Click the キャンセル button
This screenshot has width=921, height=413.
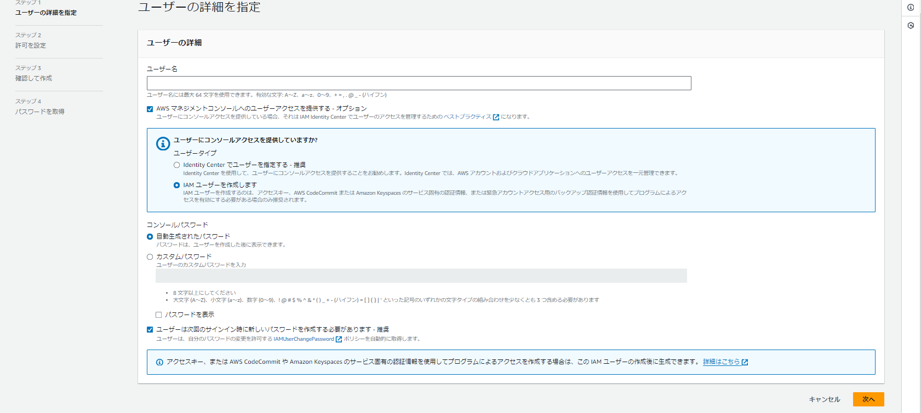coord(825,399)
